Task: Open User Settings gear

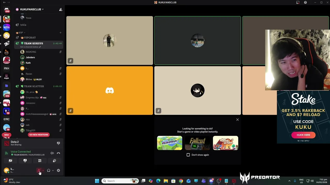Action: coord(58,170)
